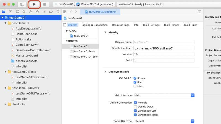Open testGame01Tests.swift file

[x=31, y=77]
